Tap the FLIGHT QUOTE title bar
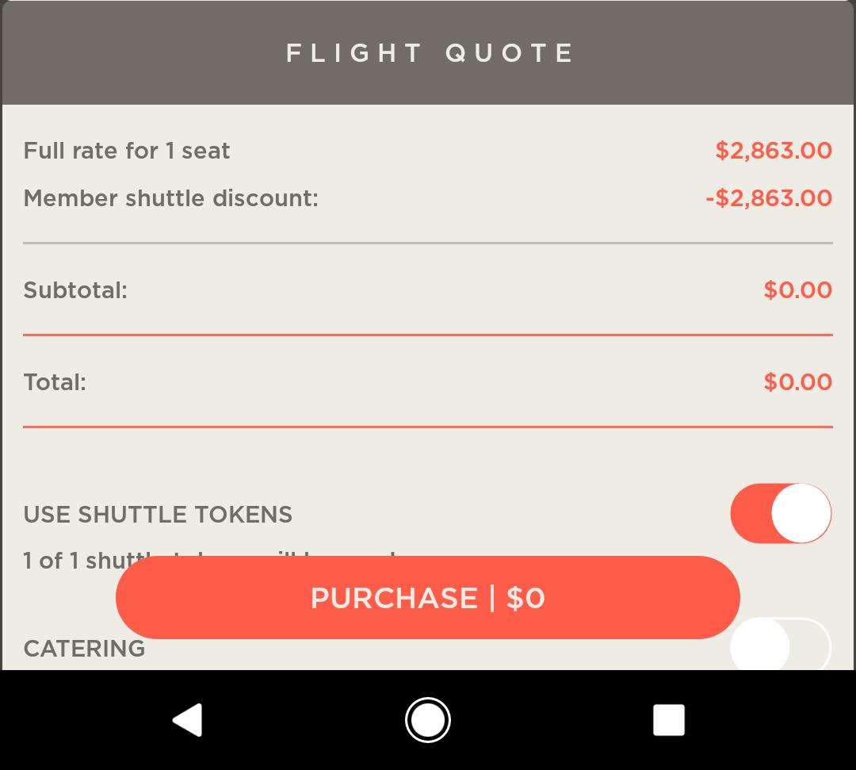856x770 pixels. coord(428,52)
